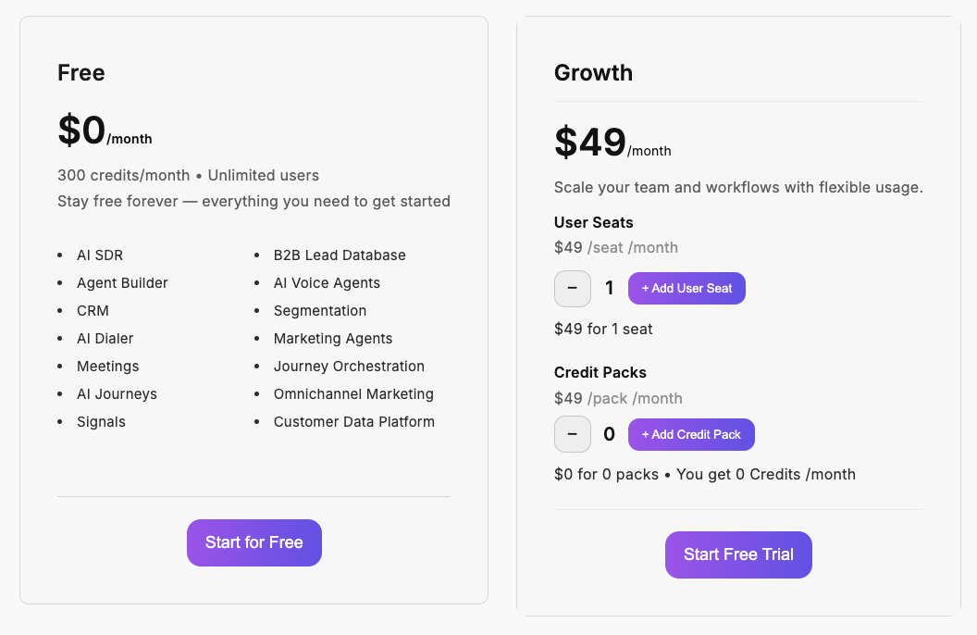Decrease the credit pack count

tap(573, 434)
